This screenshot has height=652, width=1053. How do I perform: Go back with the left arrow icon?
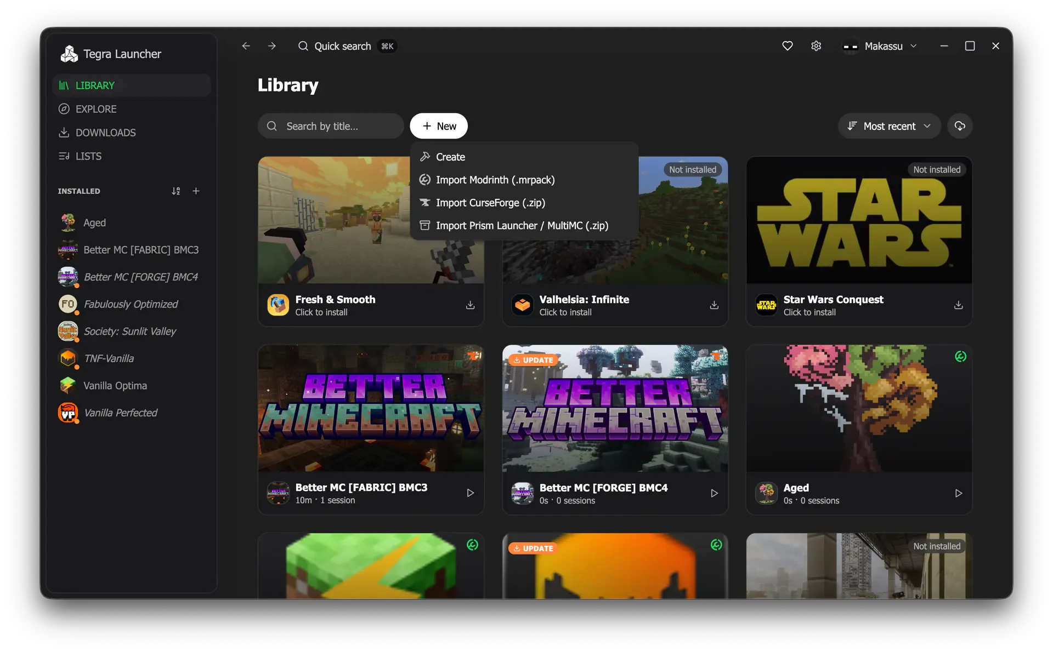click(246, 46)
